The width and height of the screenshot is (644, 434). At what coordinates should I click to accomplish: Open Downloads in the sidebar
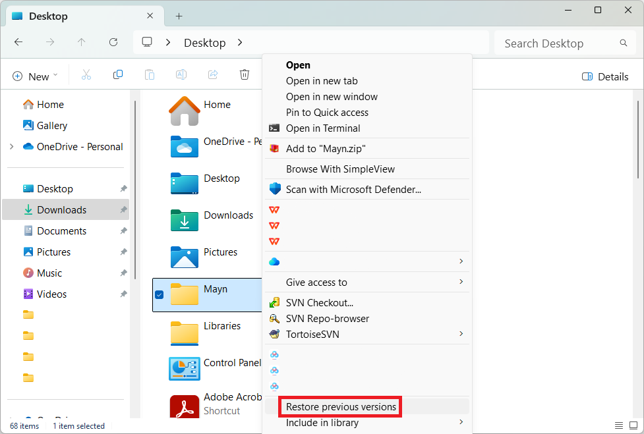(x=61, y=210)
